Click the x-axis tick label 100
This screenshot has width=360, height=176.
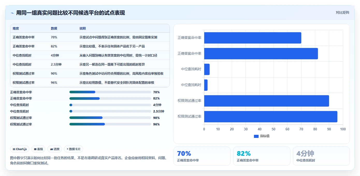coord(343,129)
